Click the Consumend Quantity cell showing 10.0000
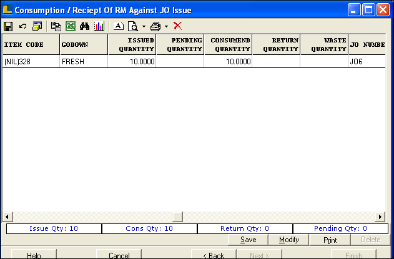Screen dimensions: 394x259 point(228,62)
